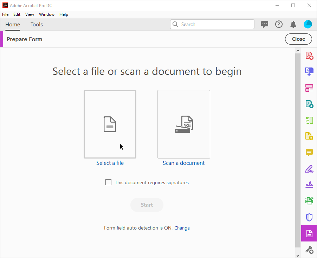The image size is (317, 258).
Task: Open the Window menu
Action: pyautogui.click(x=47, y=14)
